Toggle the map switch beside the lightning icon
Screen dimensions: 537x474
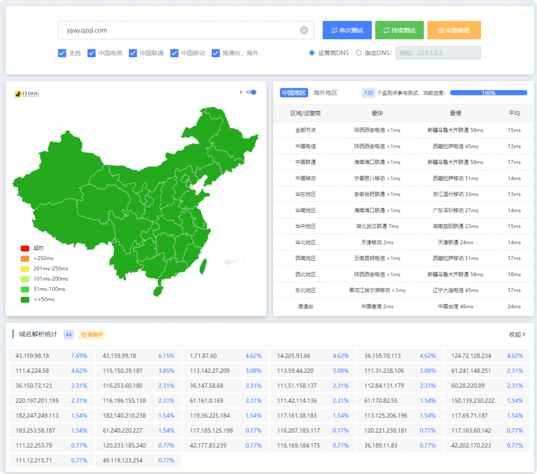coord(251,92)
